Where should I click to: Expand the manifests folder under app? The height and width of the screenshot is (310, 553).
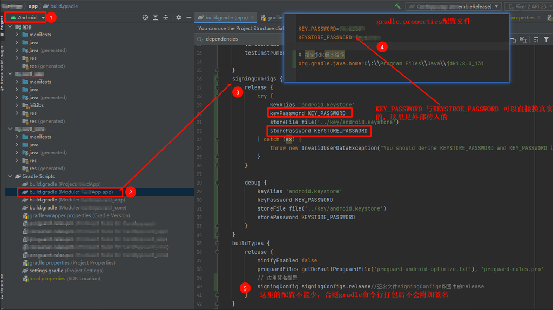[x=18, y=35]
